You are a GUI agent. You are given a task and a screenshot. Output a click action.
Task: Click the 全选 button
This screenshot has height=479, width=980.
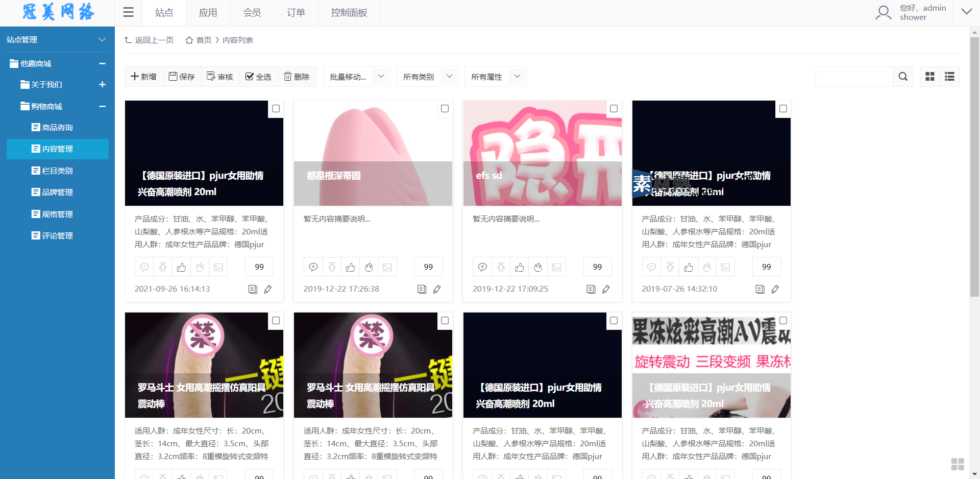point(258,77)
